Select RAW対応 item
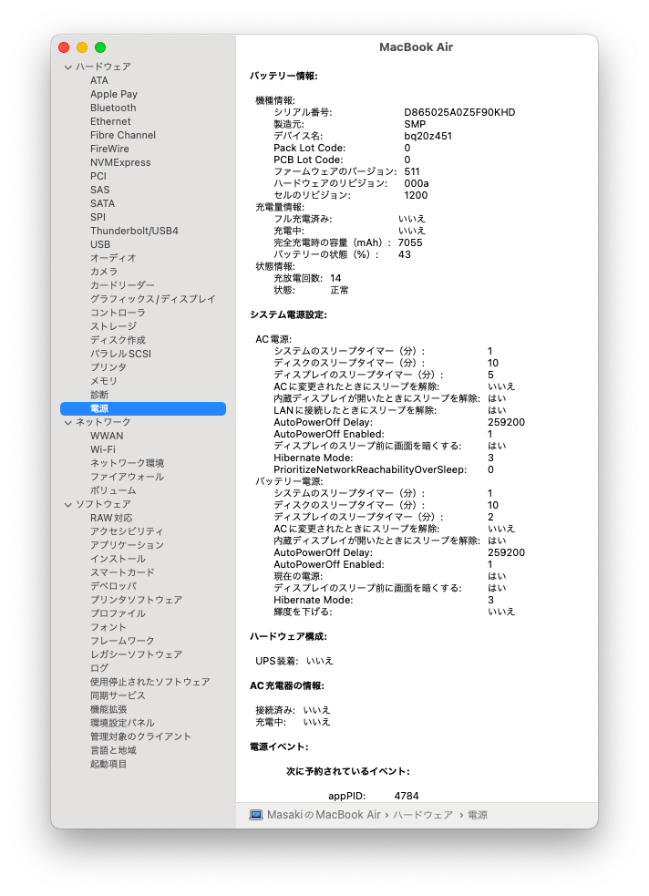 [x=111, y=519]
